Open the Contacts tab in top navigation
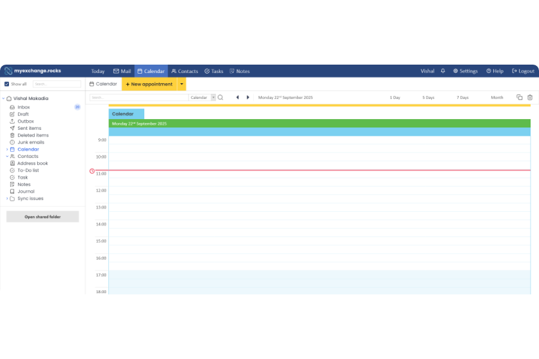 coord(184,71)
